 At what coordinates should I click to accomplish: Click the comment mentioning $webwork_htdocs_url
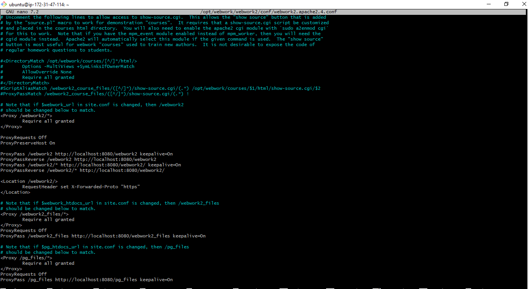click(x=110, y=203)
